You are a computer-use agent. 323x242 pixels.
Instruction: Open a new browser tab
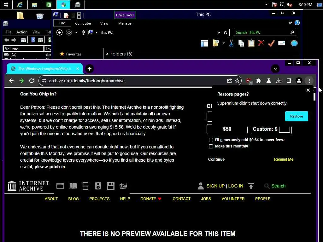[89, 69]
